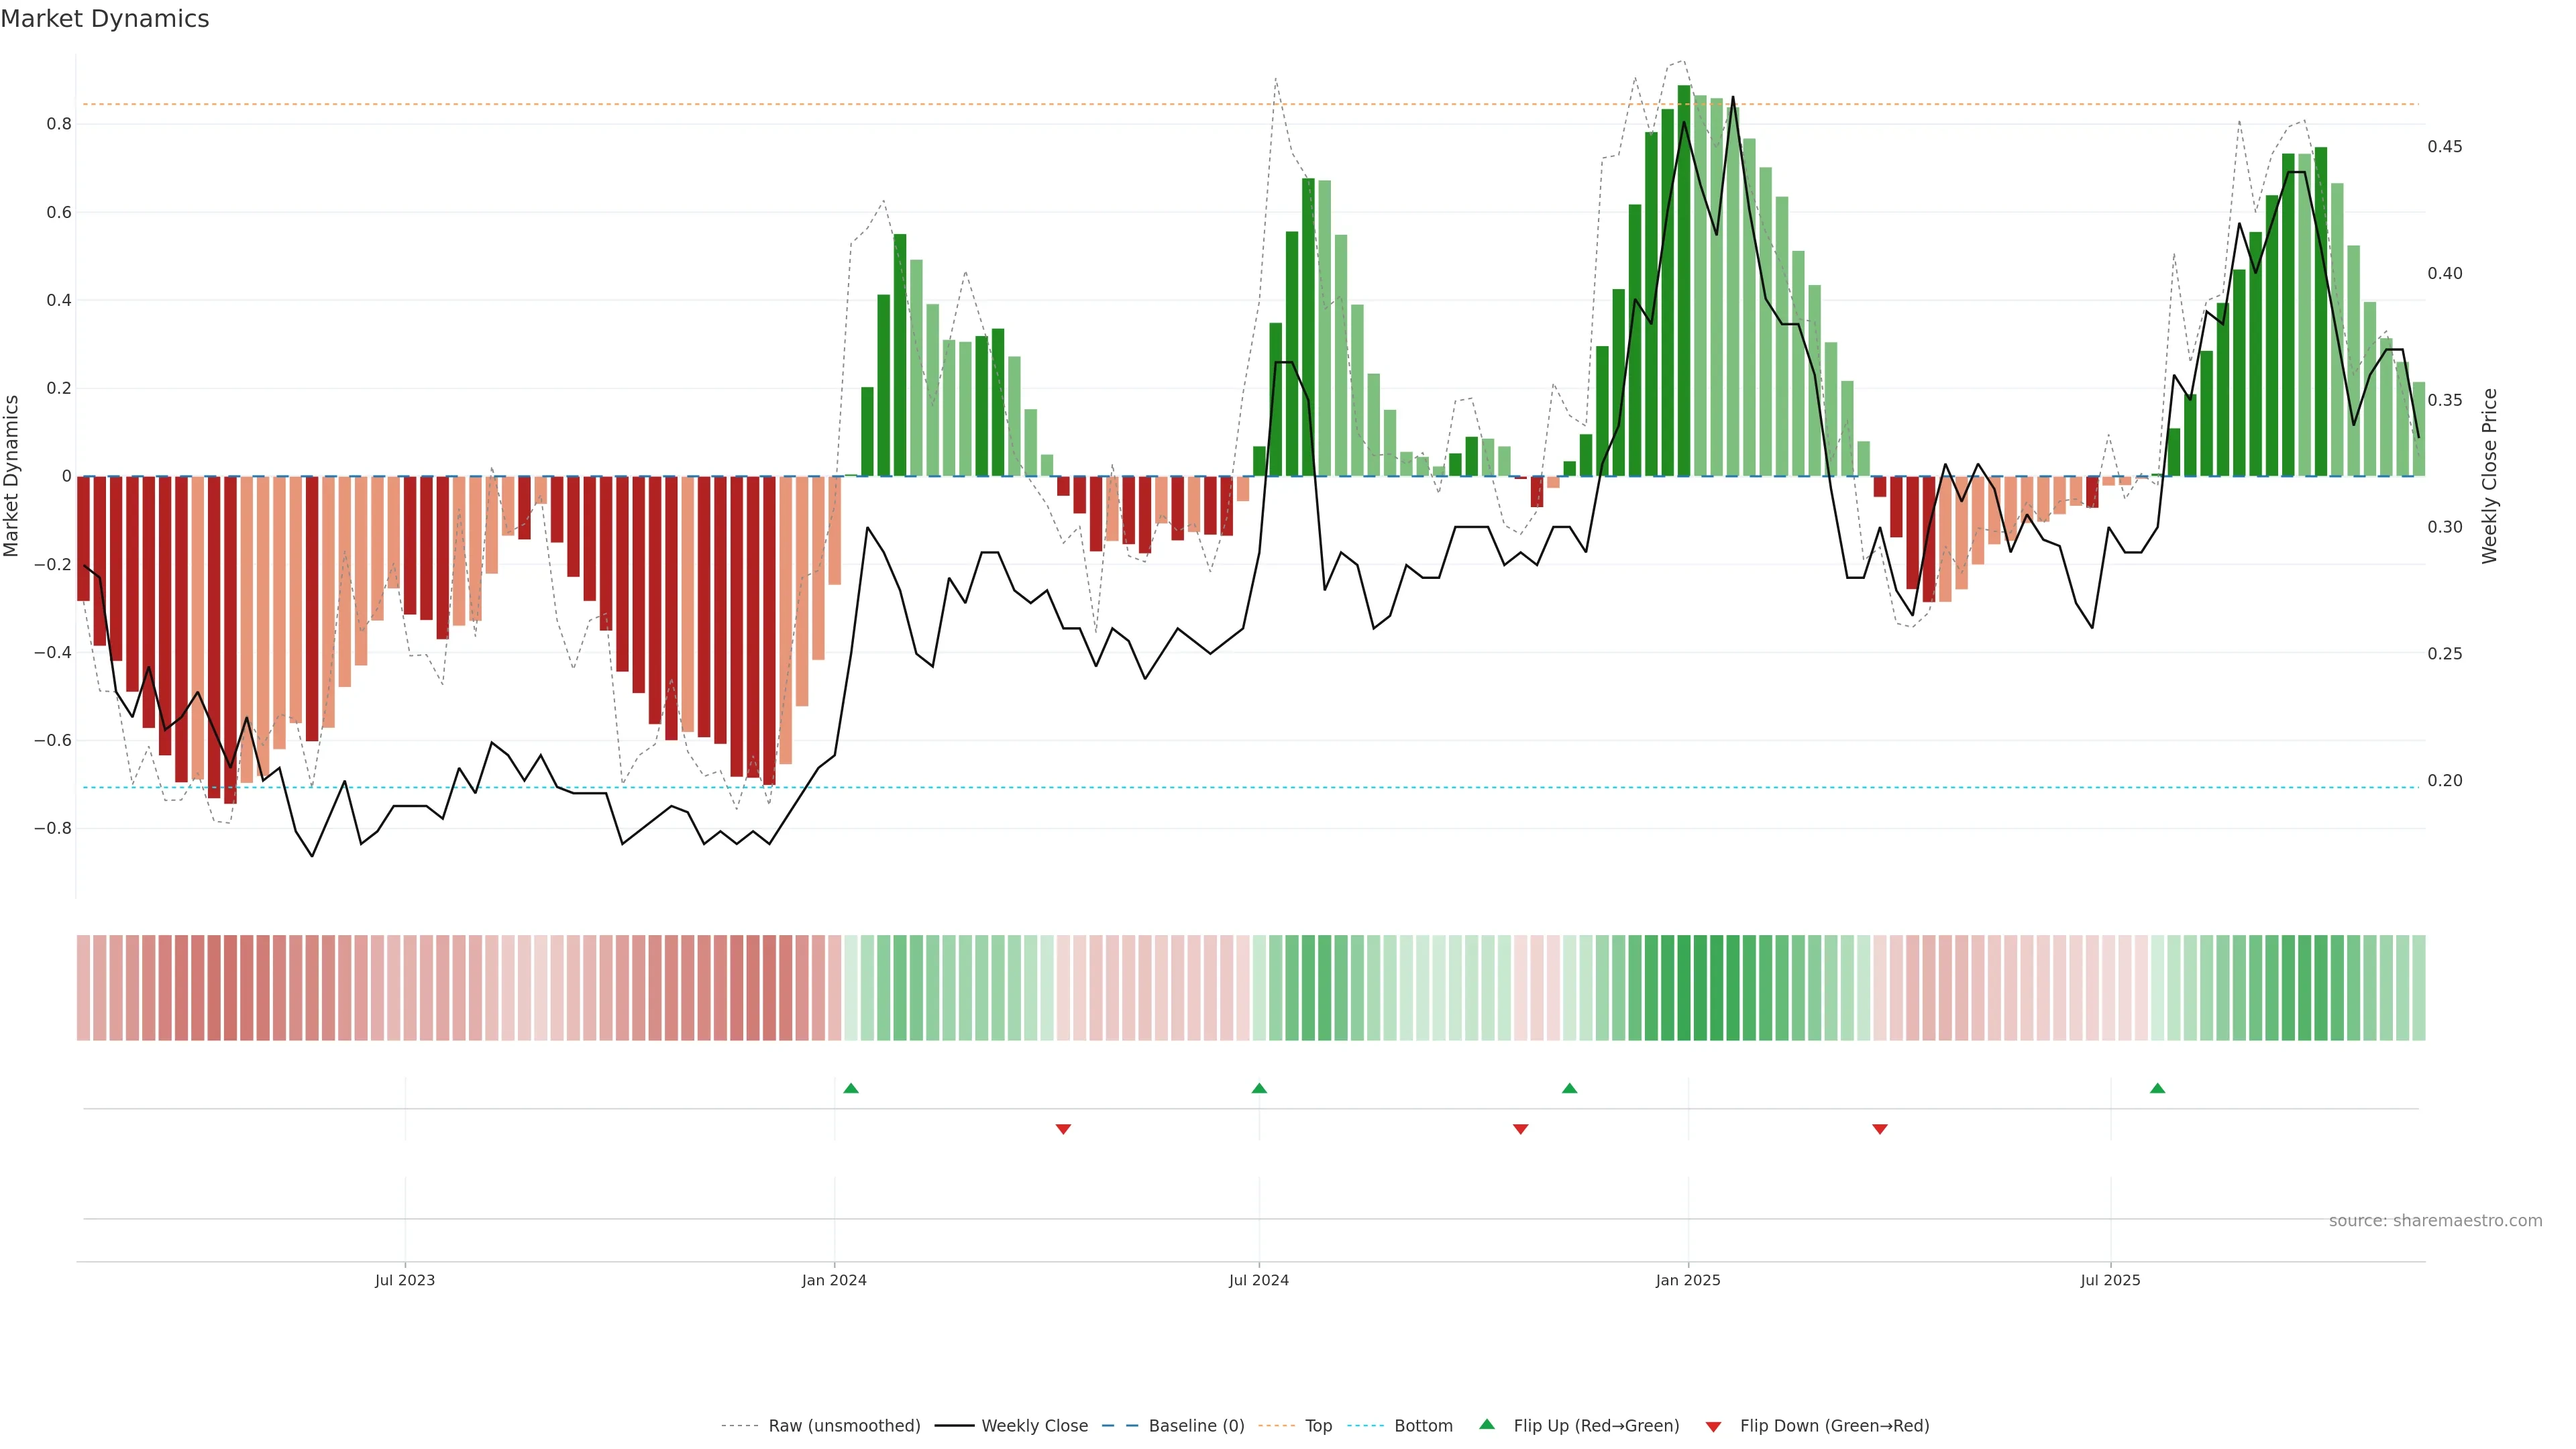Viewport: 2576px width, 1449px height.
Task: Toggle the Top legend entry
Action: (1318, 1426)
